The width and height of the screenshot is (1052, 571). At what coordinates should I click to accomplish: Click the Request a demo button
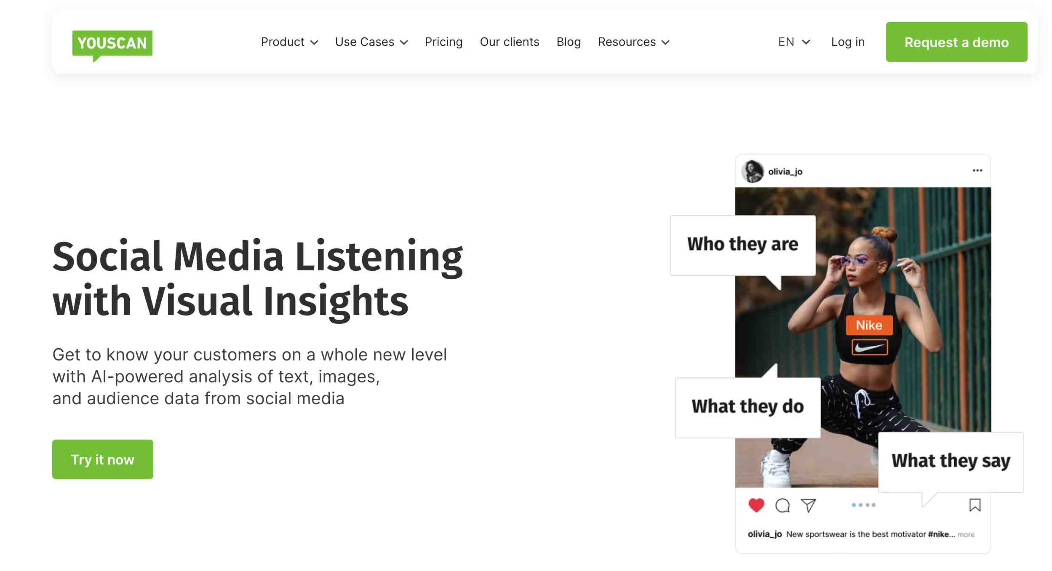(956, 42)
